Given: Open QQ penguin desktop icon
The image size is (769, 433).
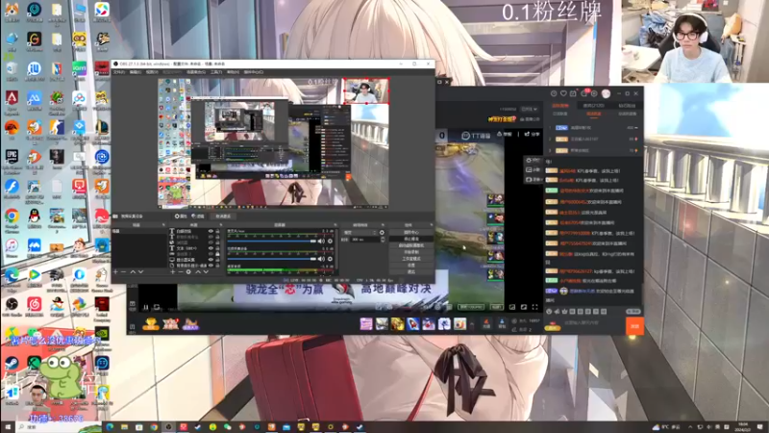Looking at the screenshot, I should click(x=35, y=219).
